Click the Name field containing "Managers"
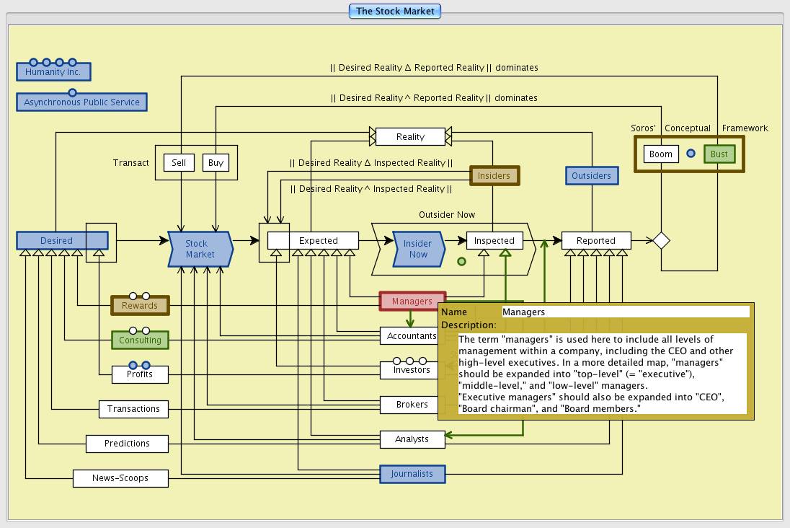The width and height of the screenshot is (790, 528). (625, 312)
